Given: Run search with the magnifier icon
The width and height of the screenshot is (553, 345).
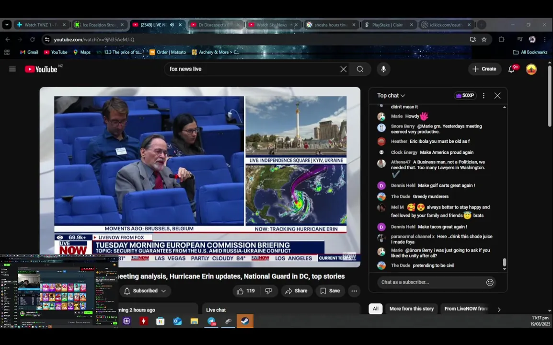Looking at the screenshot, I should 360,69.
